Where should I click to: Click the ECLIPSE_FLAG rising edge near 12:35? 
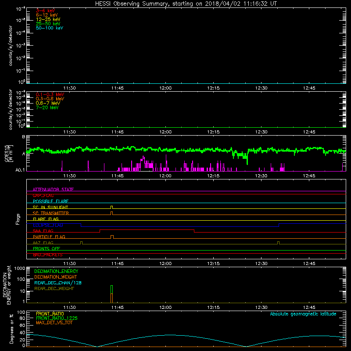[x=279, y=225]
